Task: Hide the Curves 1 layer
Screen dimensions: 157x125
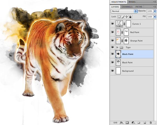Action: (x=113, y=24)
